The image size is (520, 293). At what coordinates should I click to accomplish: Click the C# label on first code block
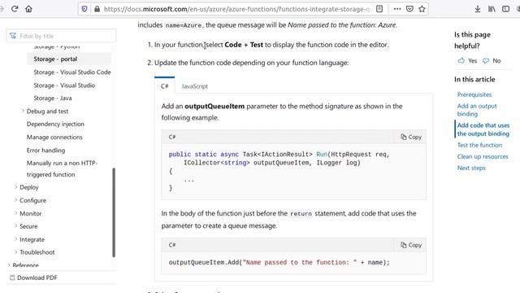pos(171,137)
